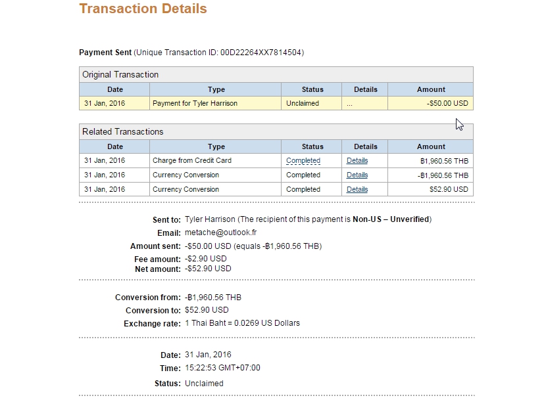Click the Type column header in Related Transactions
This screenshot has width=546, height=400.
216,146
